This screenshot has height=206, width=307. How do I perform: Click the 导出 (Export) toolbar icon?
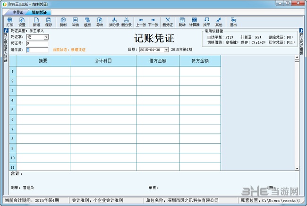(100, 22)
